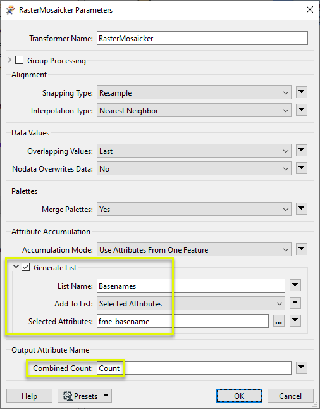The image size is (320, 409).
Task: Click the arrow menu beside Combined Count
Action: pyautogui.click(x=302, y=367)
